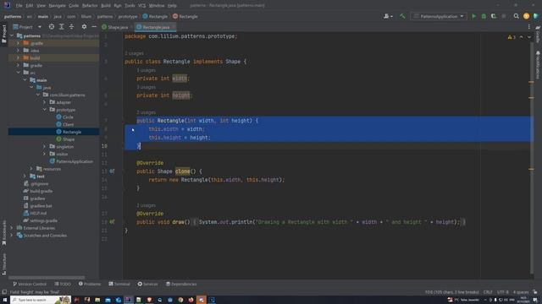Select Client class in project tree
The width and height of the screenshot is (542, 304).
tap(65, 124)
